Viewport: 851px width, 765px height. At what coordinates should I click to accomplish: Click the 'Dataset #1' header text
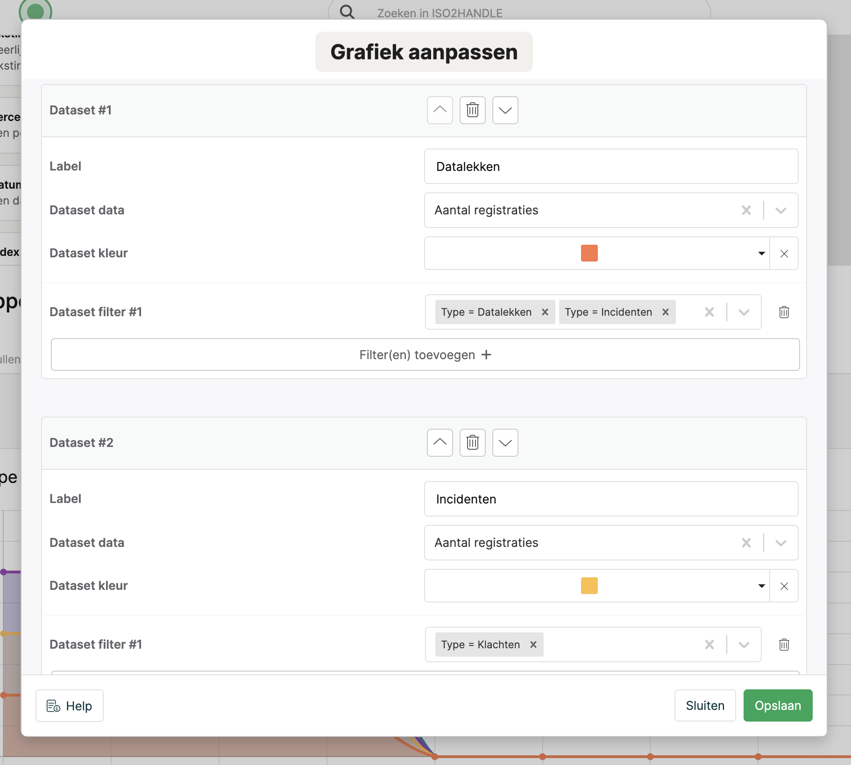click(80, 110)
